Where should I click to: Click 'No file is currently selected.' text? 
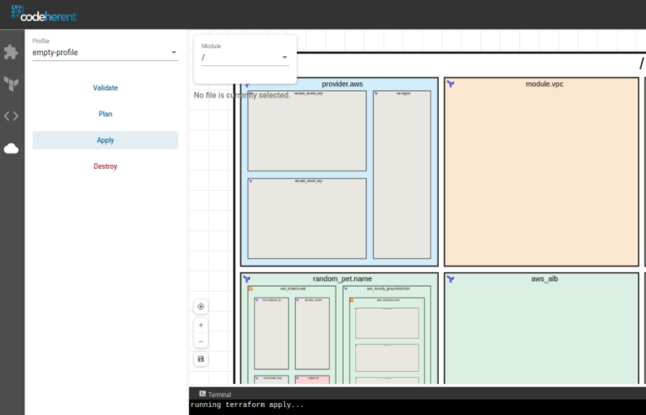point(242,95)
